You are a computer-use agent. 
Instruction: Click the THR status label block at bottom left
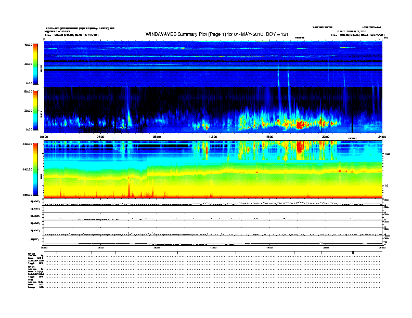pos(36,284)
